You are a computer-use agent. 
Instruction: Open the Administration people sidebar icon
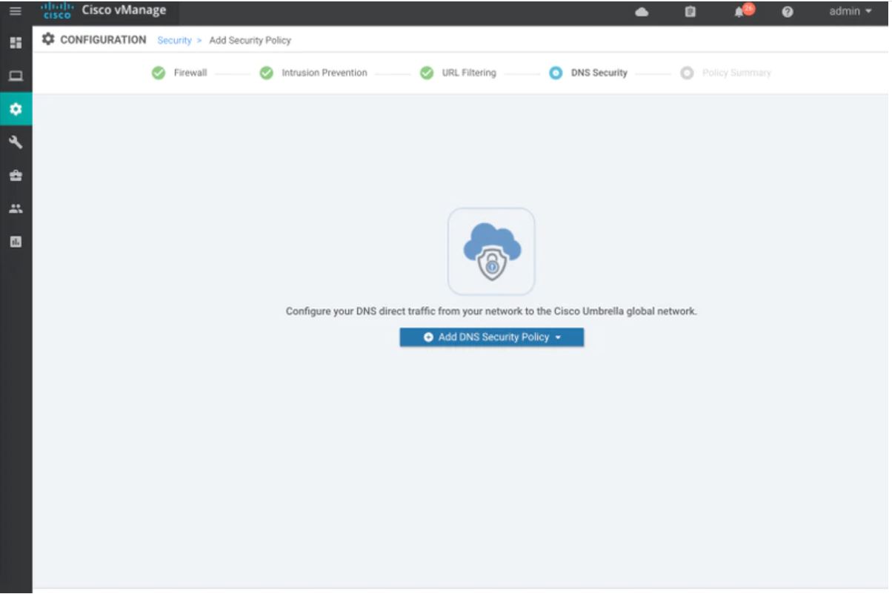[16, 208]
